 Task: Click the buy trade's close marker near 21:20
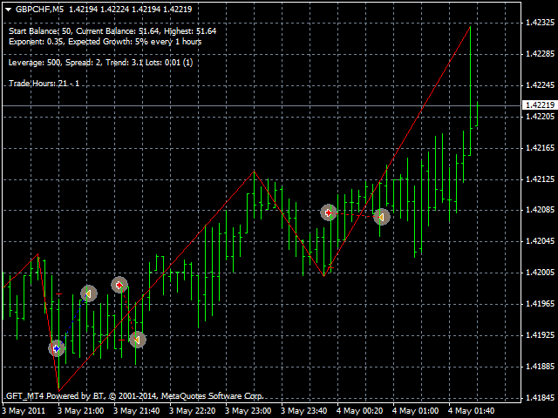pos(89,294)
